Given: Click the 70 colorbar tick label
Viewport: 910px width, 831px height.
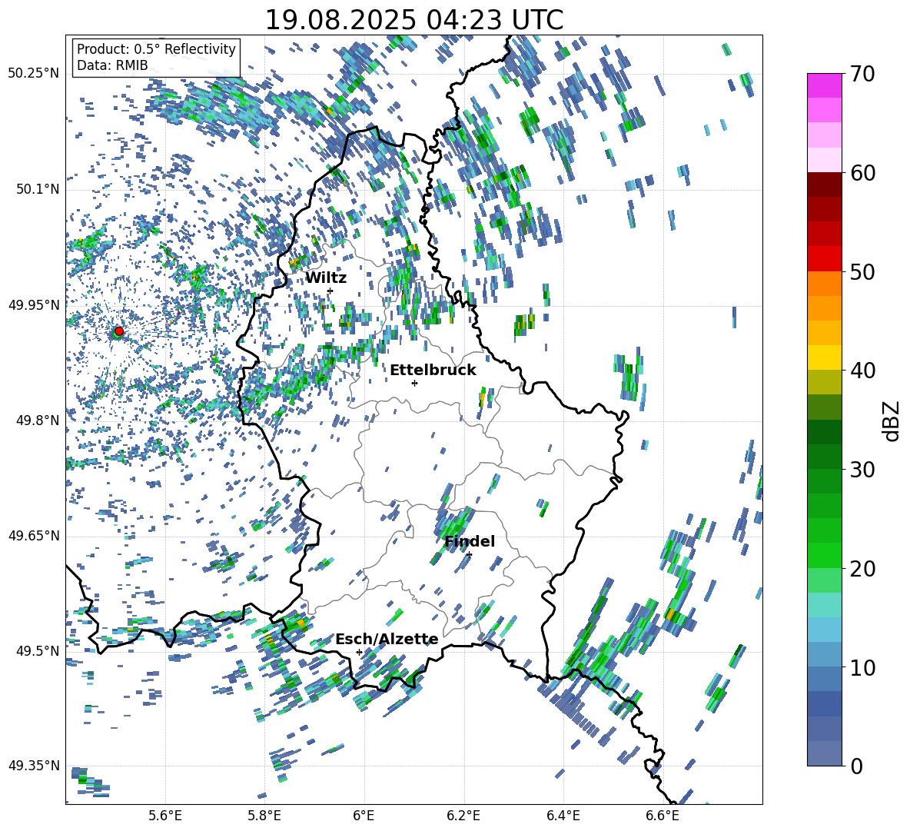Looking at the screenshot, I should (862, 74).
